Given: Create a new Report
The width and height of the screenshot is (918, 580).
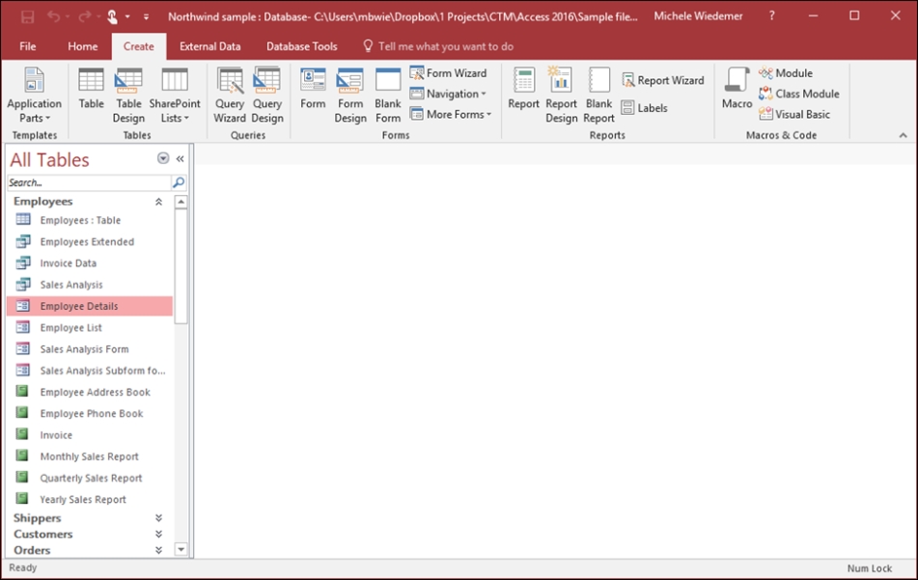Looking at the screenshot, I should [x=523, y=89].
